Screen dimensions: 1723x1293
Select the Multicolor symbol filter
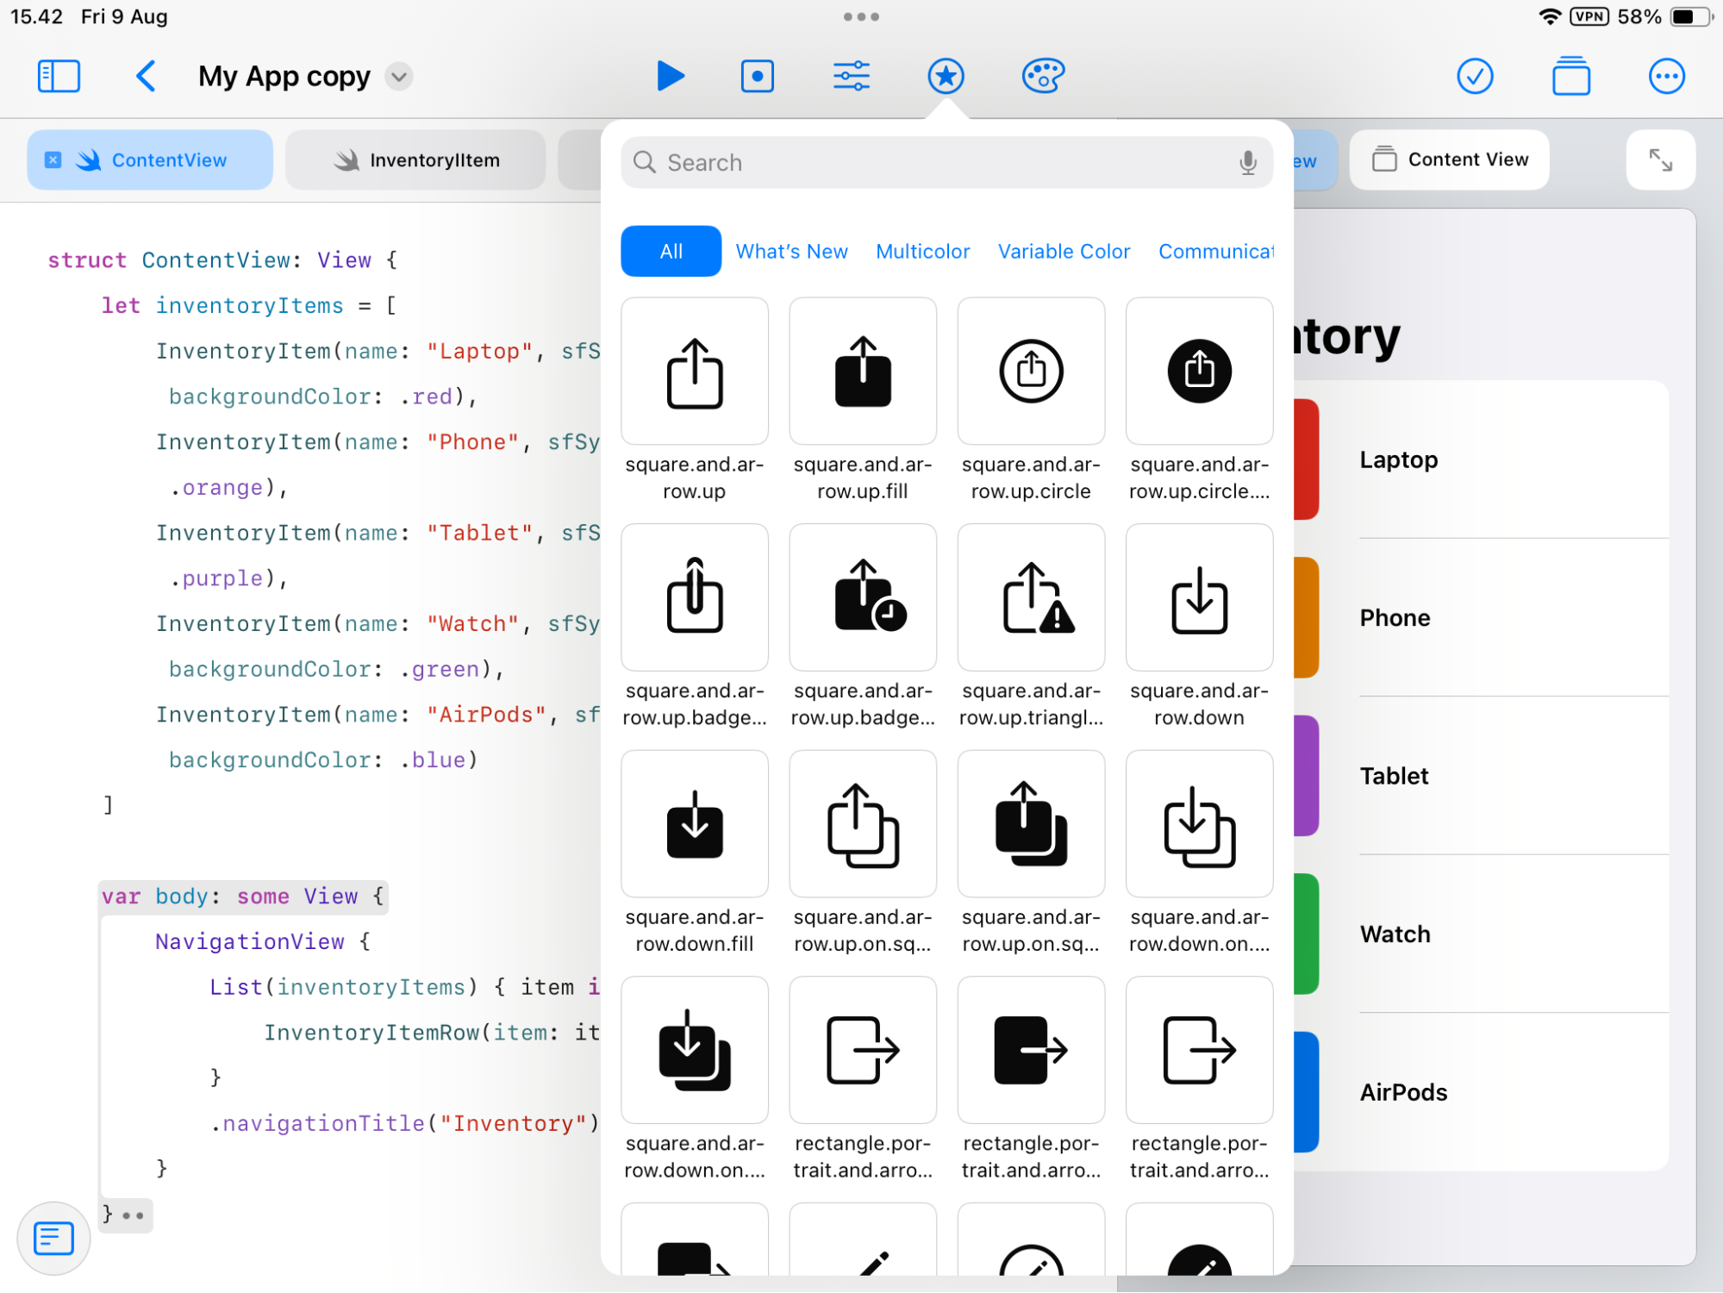[922, 251]
